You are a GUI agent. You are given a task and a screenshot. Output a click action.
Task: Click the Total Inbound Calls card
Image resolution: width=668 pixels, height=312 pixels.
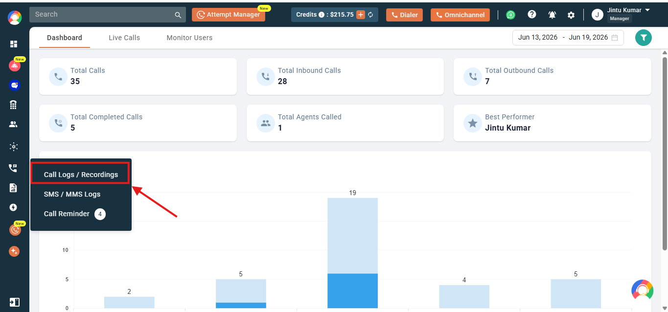pyautogui.click(x=345, y=77)
